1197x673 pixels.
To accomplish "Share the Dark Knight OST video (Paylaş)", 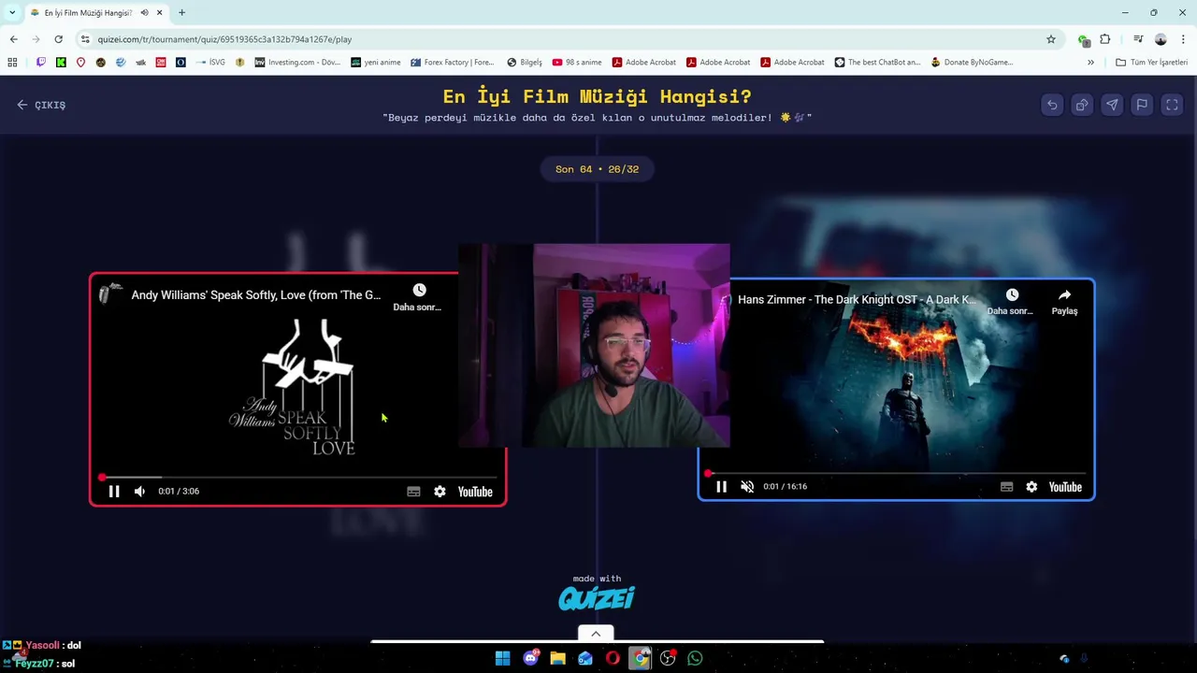I will 1064,301.
